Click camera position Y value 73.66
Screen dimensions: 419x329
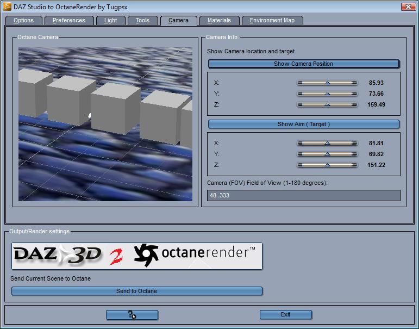pyautogui.click(x=376, y=94)
